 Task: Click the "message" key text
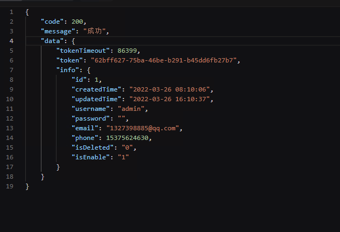pyautogui.click(x=60, y=31)
